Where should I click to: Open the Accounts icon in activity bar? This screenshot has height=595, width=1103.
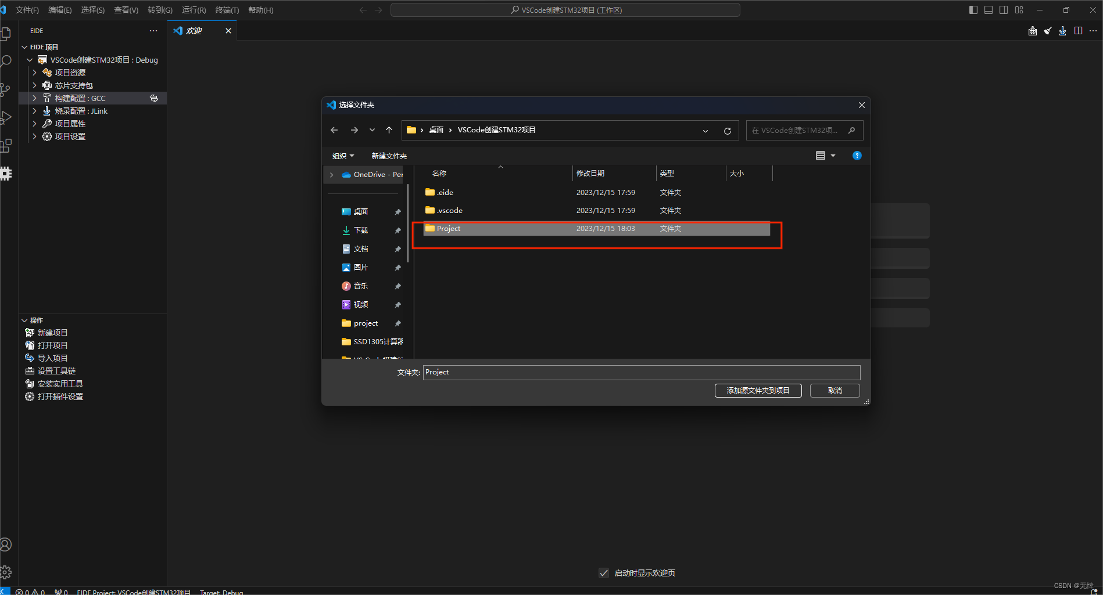(x=6, y=544)
